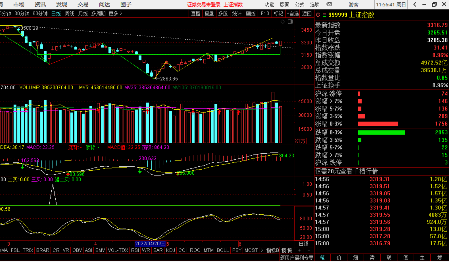The height and width of the screenshot is (262, 449).
Task: Select the CR indicator tab
Action: coord(56,250)
